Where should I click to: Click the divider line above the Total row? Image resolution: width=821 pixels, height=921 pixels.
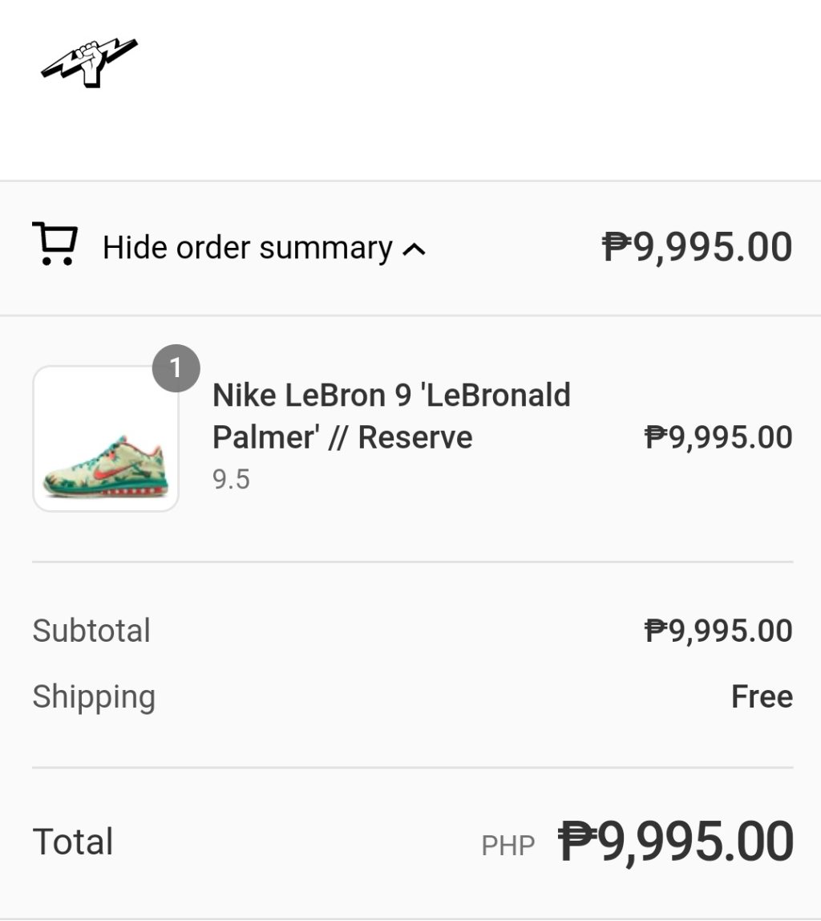click(412, 767)
